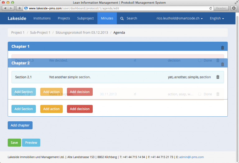
Task: Click 'Yet another simple section.' text
Action: [70, 77]
